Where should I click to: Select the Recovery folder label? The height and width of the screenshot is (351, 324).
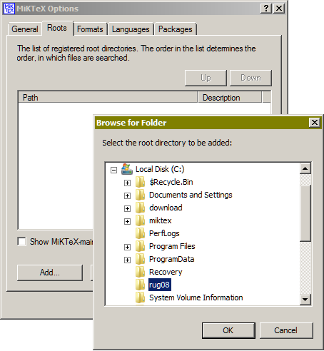click(x=166, y=272)
